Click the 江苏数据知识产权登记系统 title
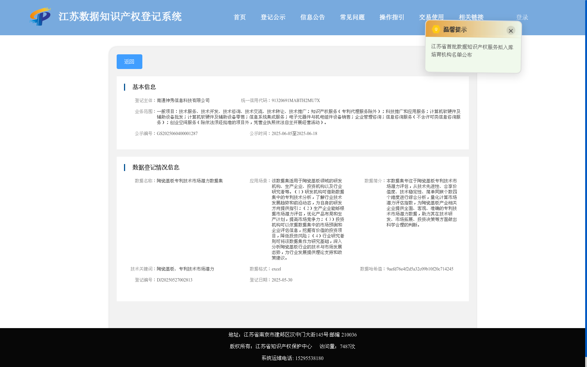 (x=120, y=17)
